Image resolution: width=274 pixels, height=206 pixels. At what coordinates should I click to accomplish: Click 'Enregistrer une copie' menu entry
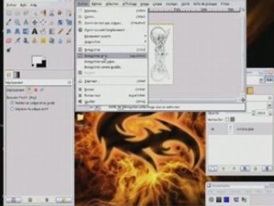pos(112,62)
